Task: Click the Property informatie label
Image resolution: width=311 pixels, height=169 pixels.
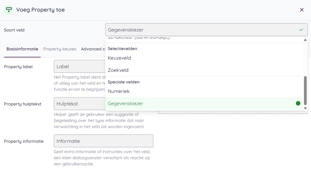Action: 24,141
